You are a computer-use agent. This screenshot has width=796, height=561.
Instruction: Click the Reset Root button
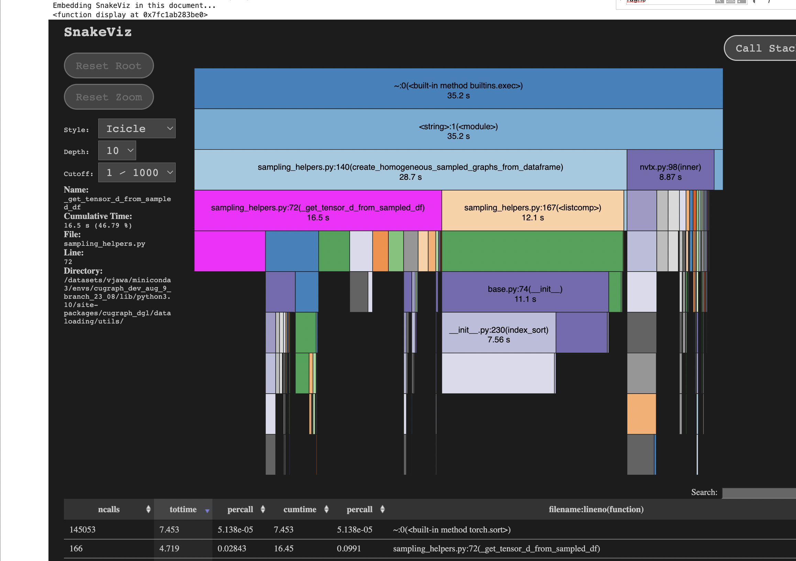pyautogui.click(x=109, y=65)
